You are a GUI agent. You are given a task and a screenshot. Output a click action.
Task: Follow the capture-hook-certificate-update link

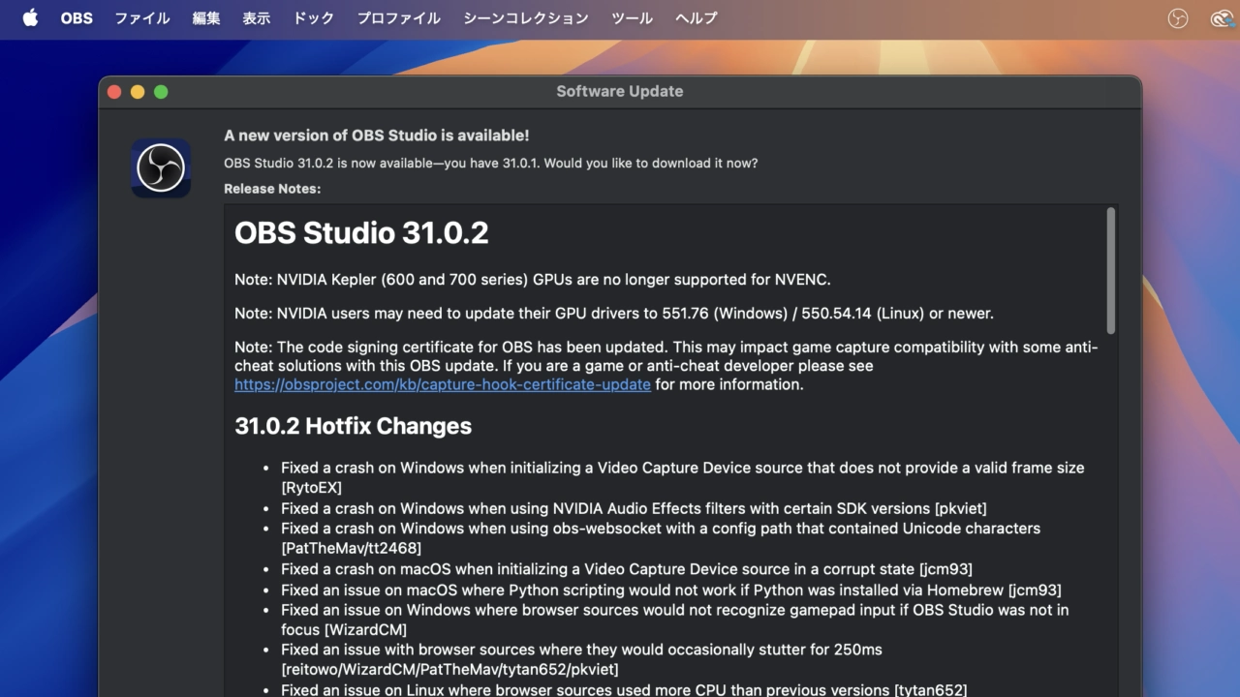coord(443,384)
